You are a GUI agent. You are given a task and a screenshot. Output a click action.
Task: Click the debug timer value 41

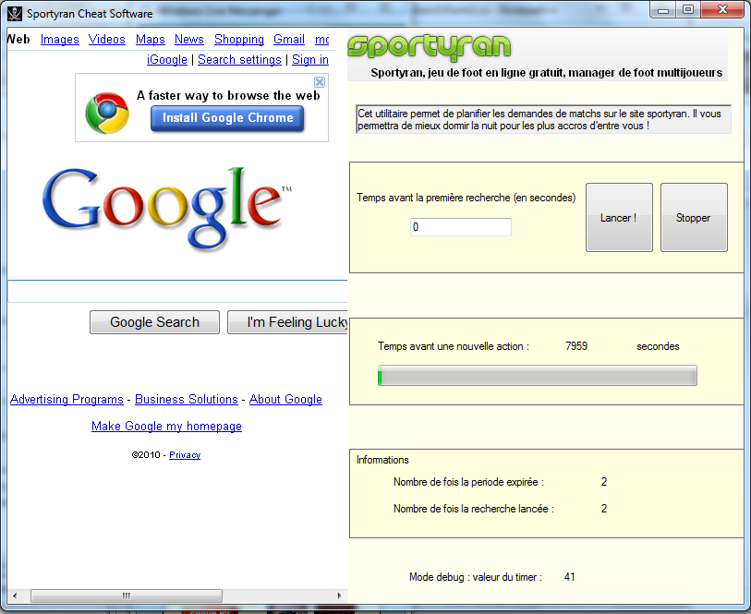(569, 577)
